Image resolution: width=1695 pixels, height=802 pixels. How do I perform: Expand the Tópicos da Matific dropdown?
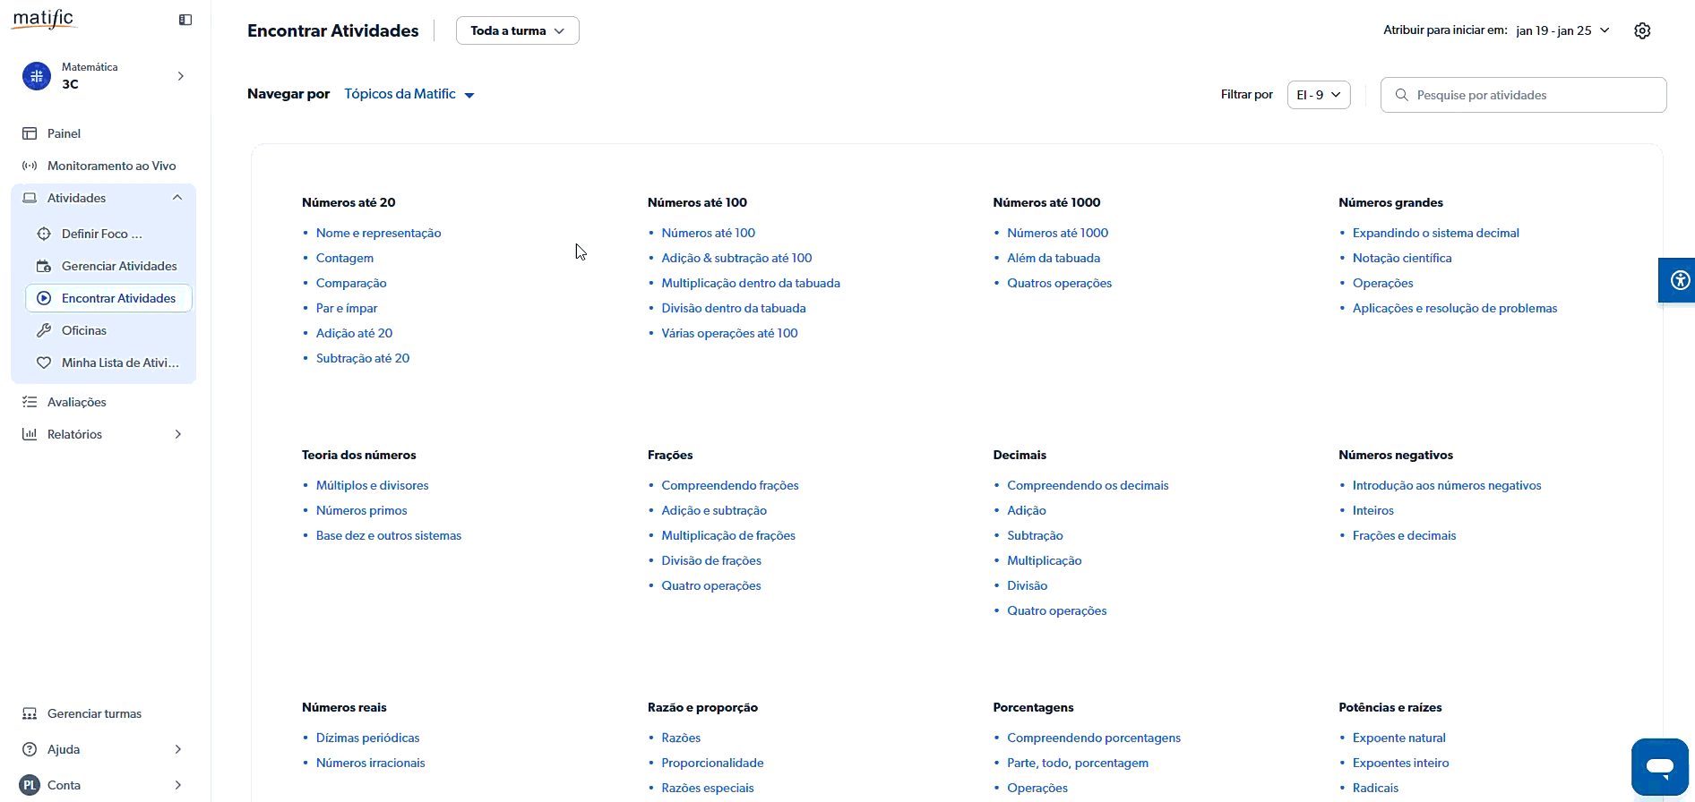(x=409, y=94)
